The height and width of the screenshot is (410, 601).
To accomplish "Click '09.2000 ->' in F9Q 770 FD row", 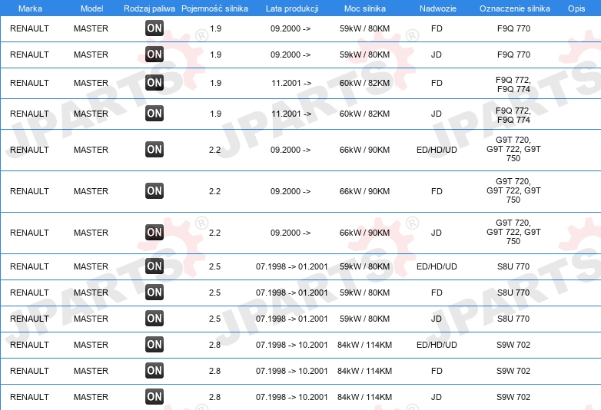I will [x=291, y=28].
